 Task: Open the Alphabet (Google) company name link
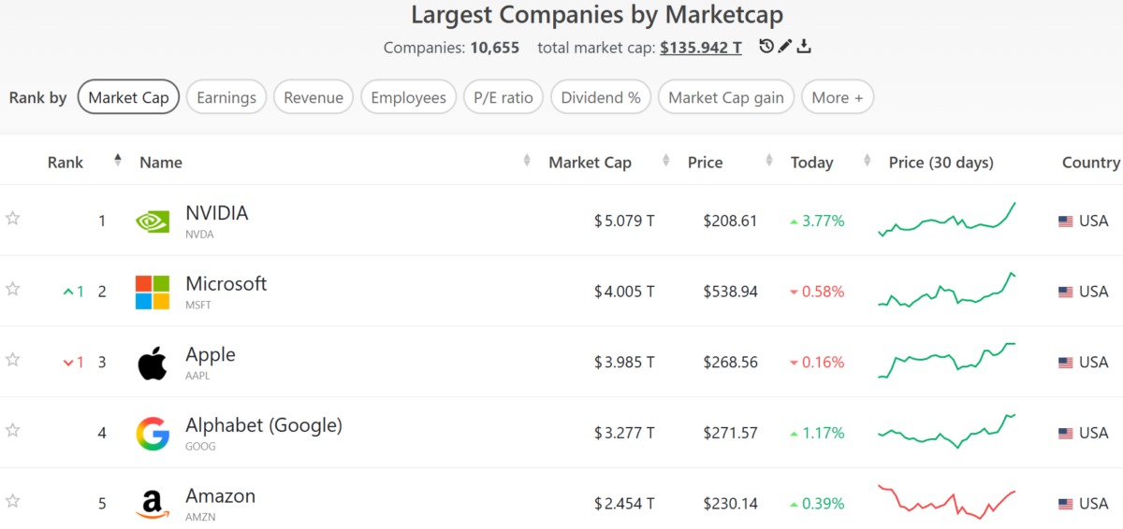point(264,425)
